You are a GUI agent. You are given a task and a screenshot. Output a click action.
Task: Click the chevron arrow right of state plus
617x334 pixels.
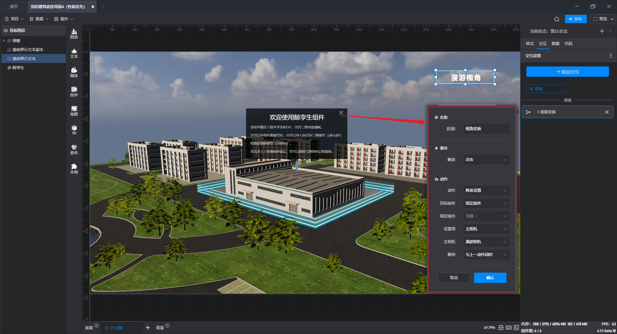pyautogui.click(x=610, y=31)
